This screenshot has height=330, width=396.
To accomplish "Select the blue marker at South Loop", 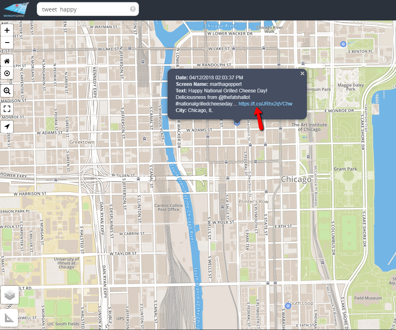I will [288, 306].
